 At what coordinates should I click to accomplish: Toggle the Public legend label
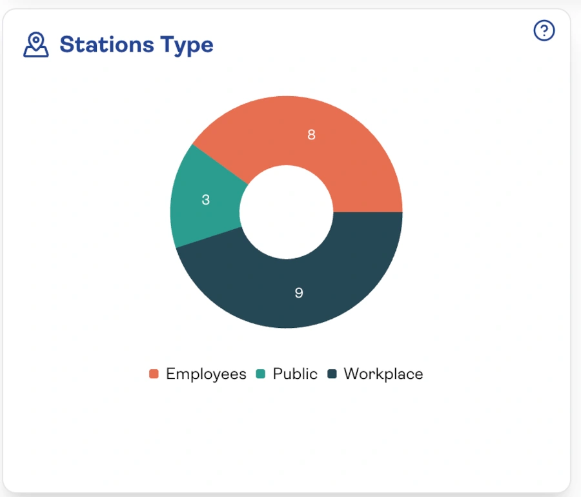click(295, 374)
